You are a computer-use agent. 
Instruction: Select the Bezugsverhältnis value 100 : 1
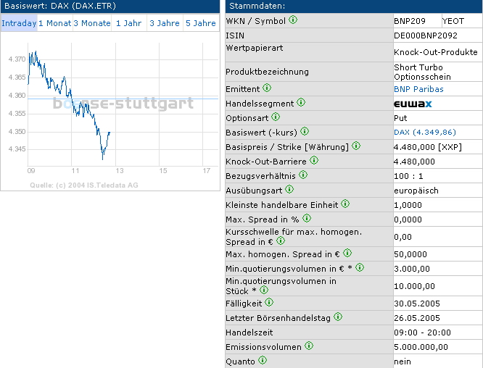tap(408, 176)
